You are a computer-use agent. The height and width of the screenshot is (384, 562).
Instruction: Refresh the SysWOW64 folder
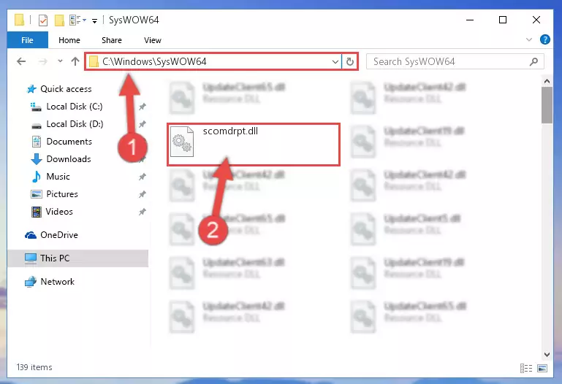pyautogui.click(x=350, y=62)
